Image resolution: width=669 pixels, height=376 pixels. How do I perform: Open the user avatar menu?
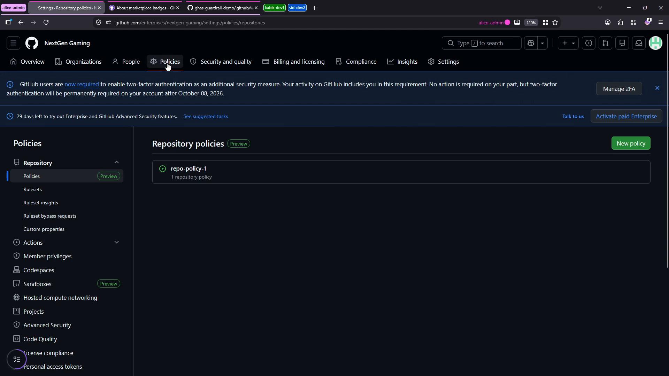tap(655, 43)
